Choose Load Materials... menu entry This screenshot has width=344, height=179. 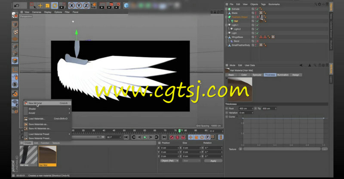click(47, 118)
